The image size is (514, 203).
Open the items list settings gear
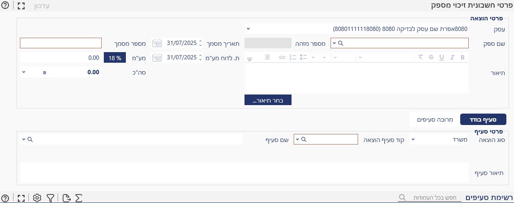tap(37, 198)
